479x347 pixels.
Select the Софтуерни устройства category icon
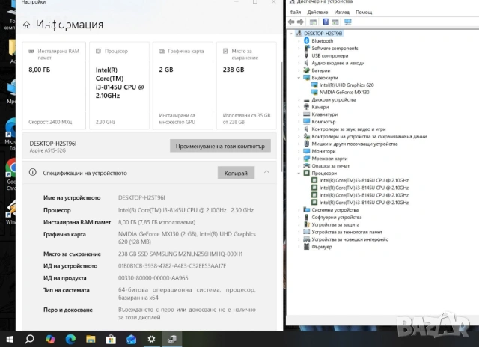[306, 218]
